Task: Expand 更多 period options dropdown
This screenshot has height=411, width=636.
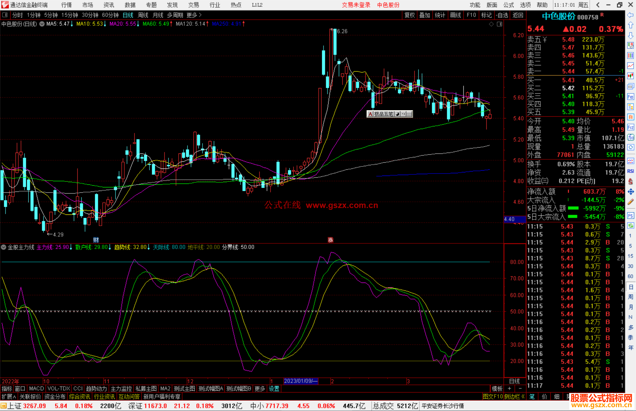Action: (194, 15)
